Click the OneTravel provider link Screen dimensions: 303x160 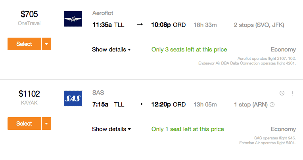click(x=29, y=23)
